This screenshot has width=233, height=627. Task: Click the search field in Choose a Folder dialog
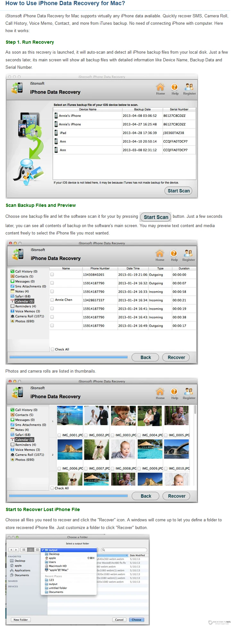[124, 550]
